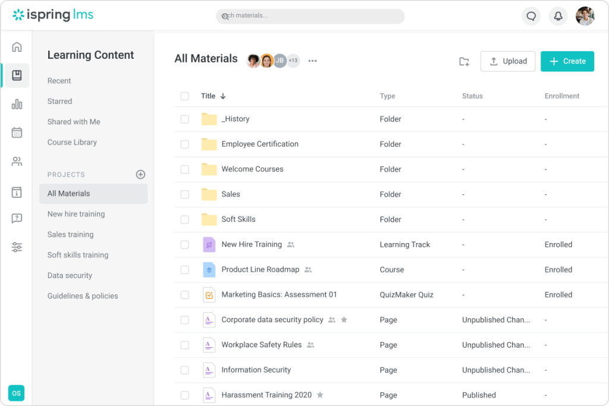
Task: Open the chat messages icon
Action: click(531, 16)
